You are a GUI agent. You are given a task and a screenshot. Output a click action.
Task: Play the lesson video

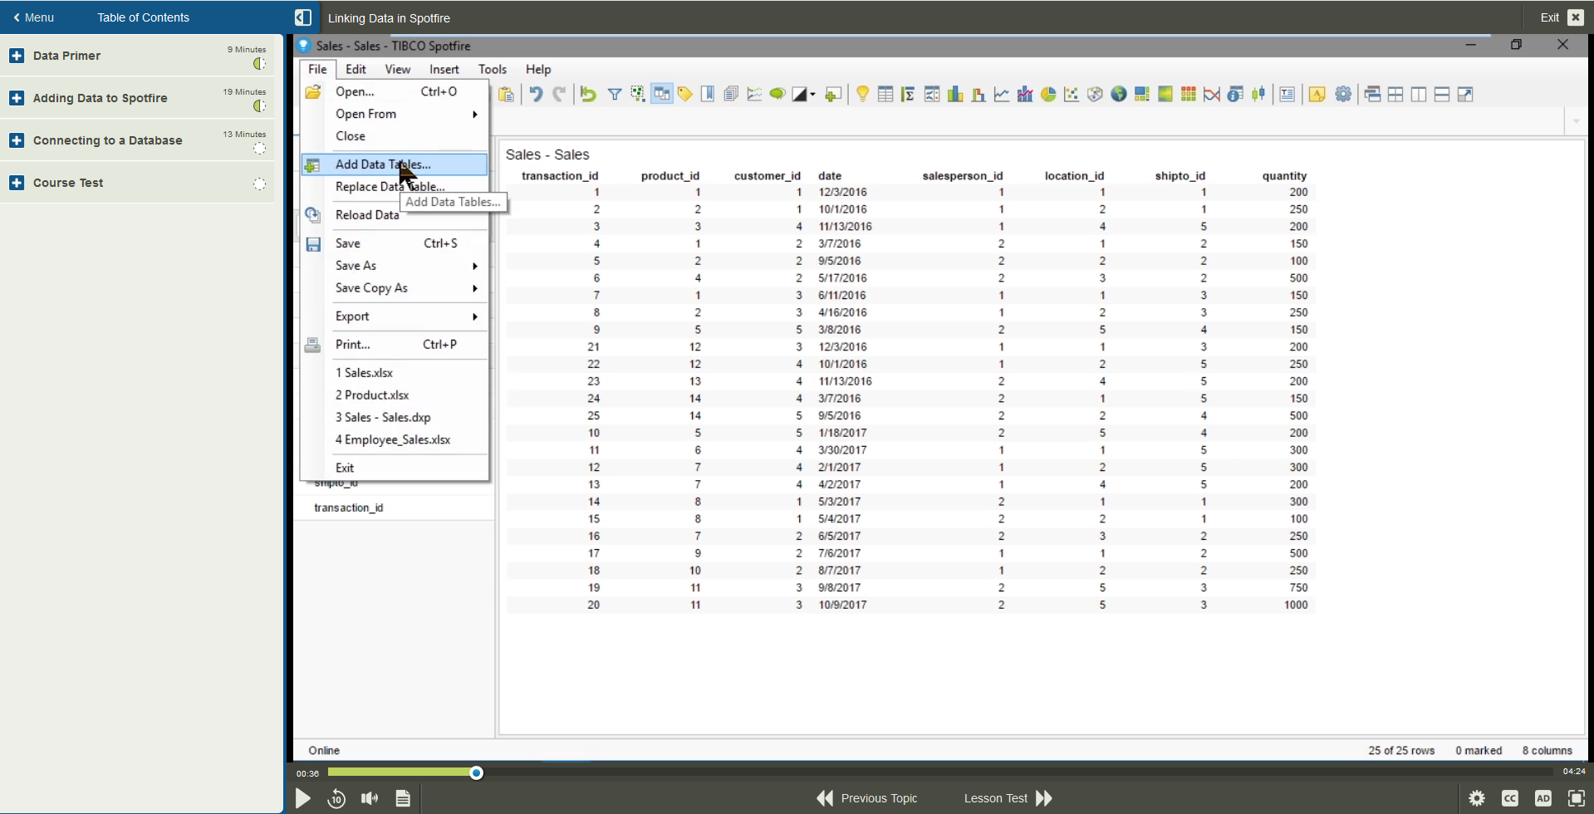click(x=302, y=798)
